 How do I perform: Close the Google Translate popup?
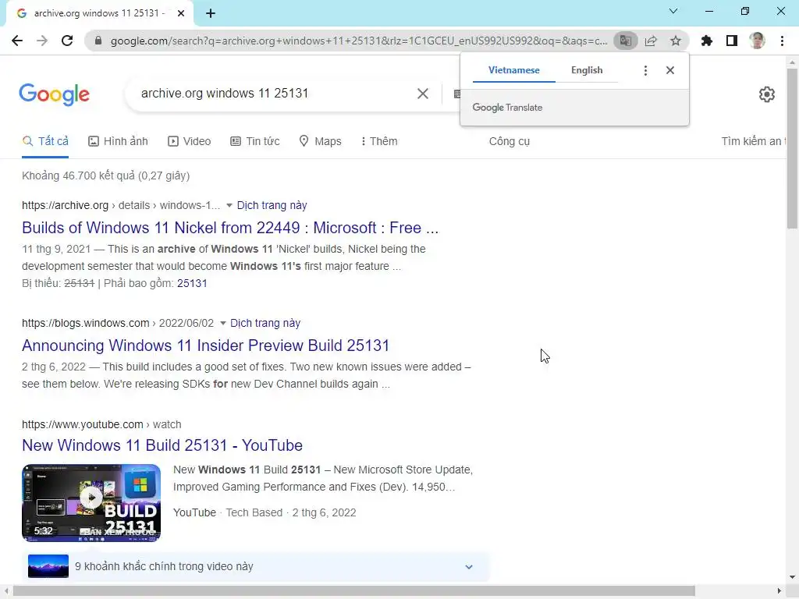pos(670,70)
